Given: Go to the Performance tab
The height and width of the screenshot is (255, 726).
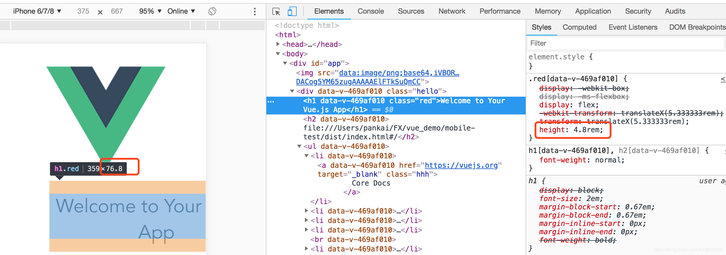Looking at the screenshot, I should (x=500, y=11).
